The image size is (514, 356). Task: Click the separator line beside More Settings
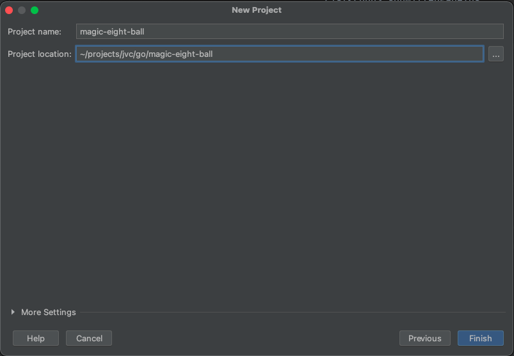288,313
